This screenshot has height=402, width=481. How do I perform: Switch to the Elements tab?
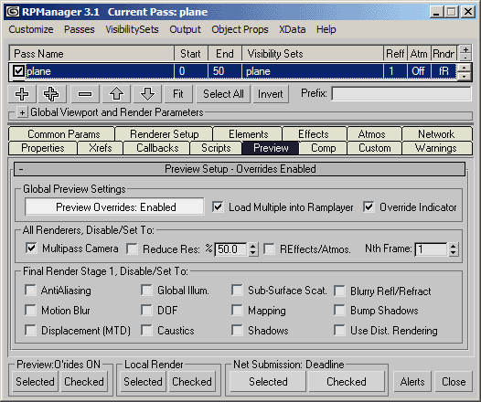click(248, 134)
